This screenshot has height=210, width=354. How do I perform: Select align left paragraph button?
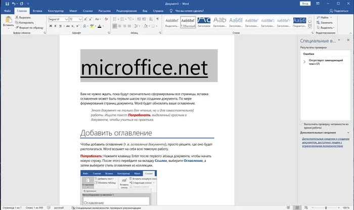pos(115,26)
